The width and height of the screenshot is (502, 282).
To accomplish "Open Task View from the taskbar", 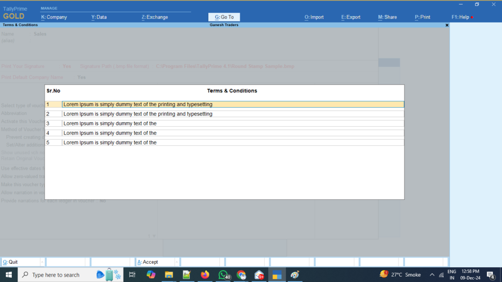I will pyautogui.click(x=132, y=275).
